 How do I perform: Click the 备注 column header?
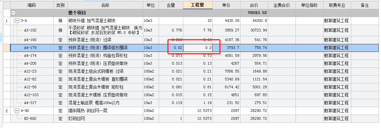click(x=365, y=5)
